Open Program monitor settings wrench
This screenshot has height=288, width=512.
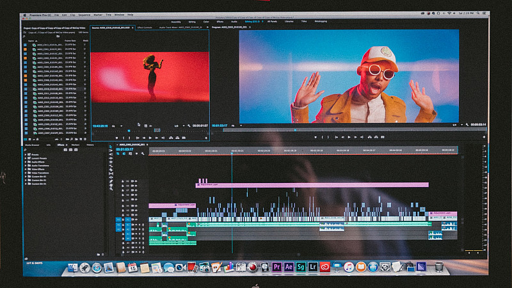(x=467, y=125)
